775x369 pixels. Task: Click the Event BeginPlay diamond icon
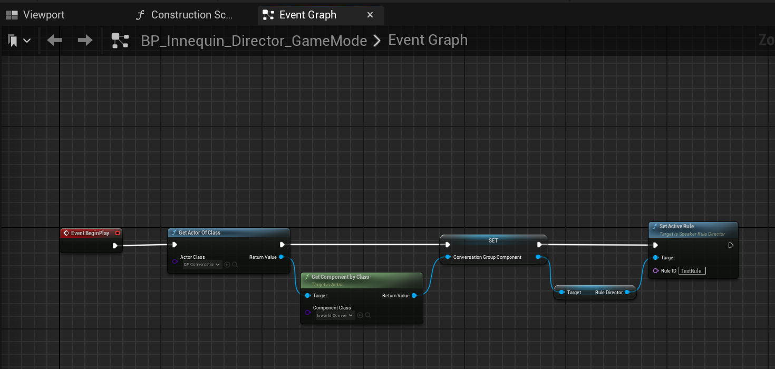66,233
